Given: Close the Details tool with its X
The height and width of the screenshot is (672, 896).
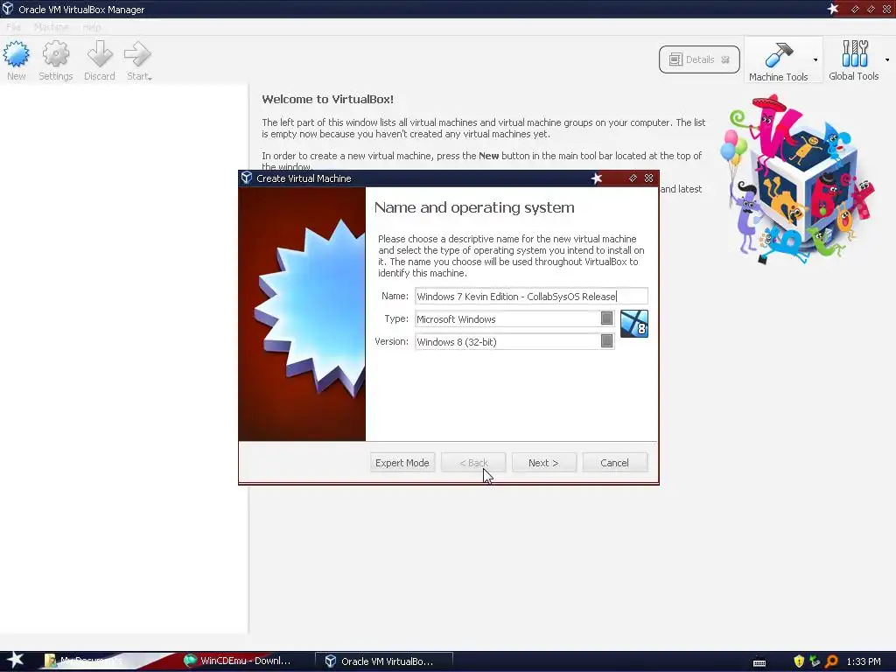Looking at the screenshot, I should (x=725, y=59).
